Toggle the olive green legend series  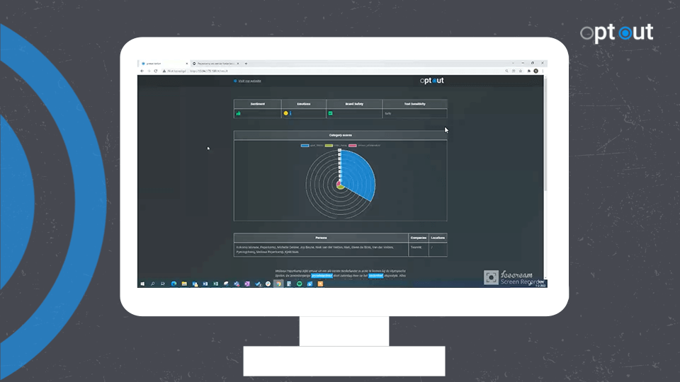(x=329, y=145)
